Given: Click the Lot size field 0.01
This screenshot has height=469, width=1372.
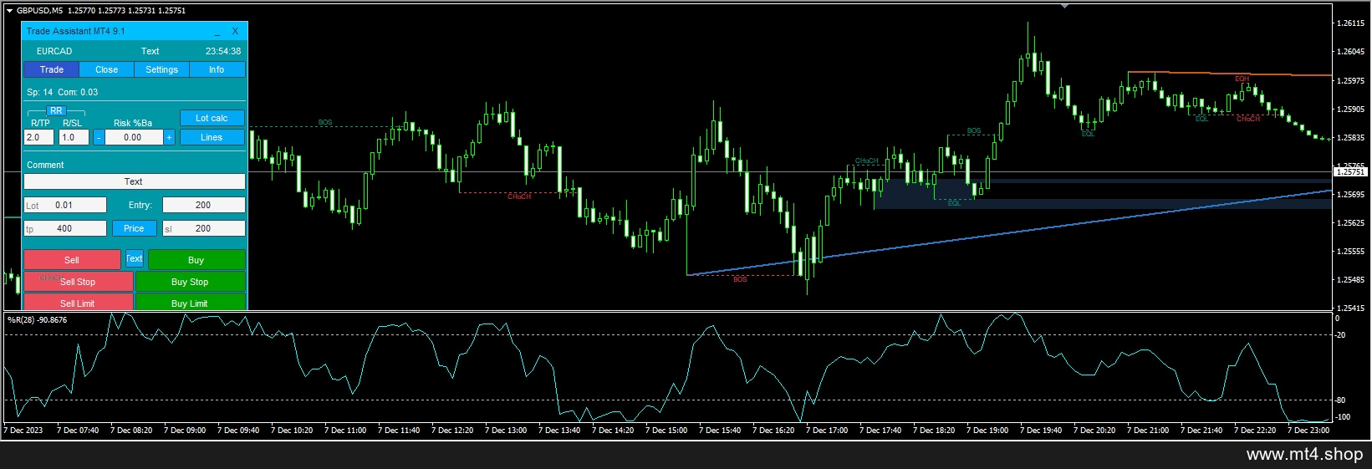Looking at the screenshot, I should tap(65, 205).
